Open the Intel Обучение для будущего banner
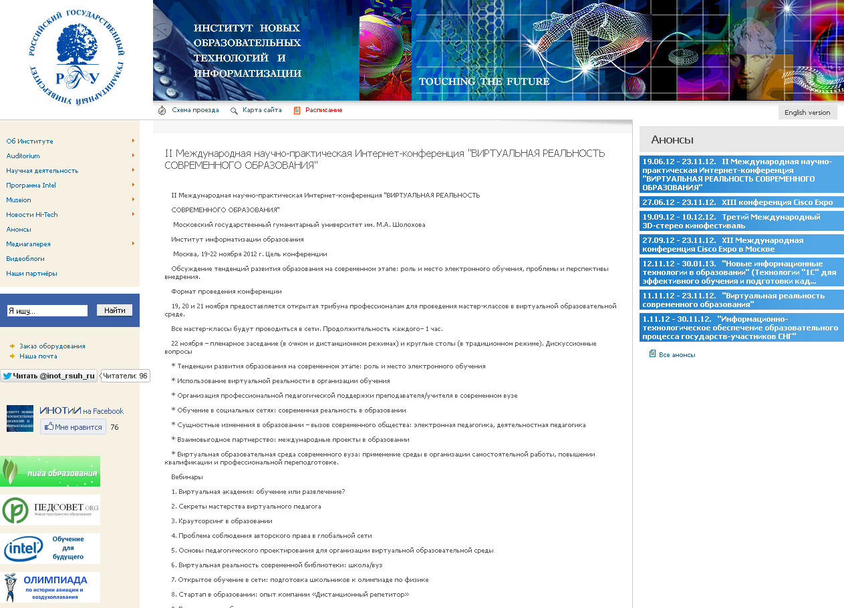The height and width of the screenshot is (608, 844). pos(50,549)
